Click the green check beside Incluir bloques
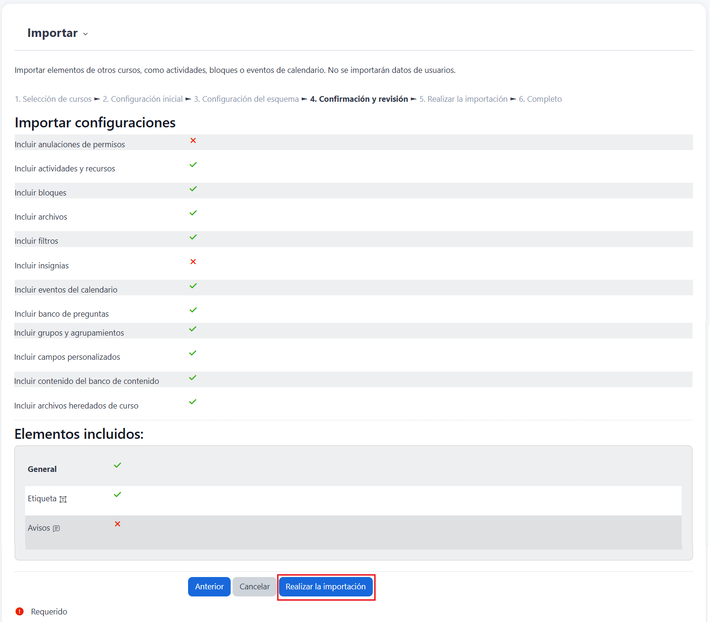This screenshot has height=622, width=711. [193, 189]
